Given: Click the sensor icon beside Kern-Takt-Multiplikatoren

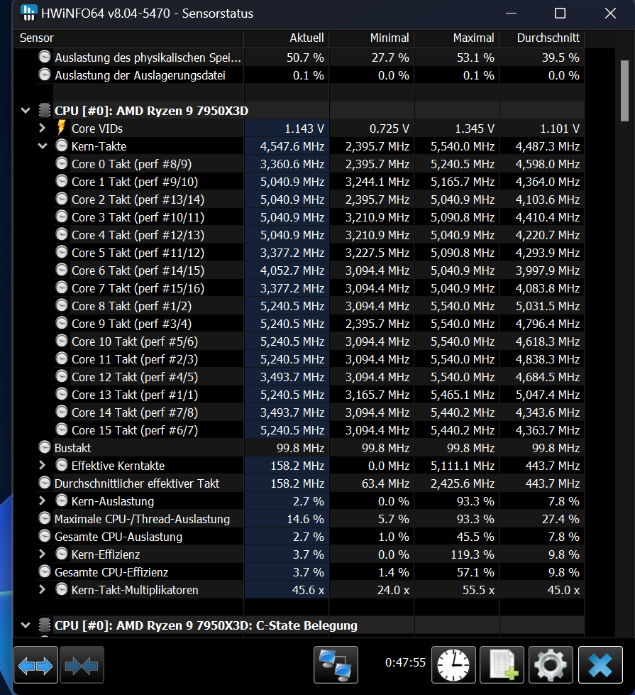Looking at the screenshot, I should pyautogui.click(x=62, y=589).
